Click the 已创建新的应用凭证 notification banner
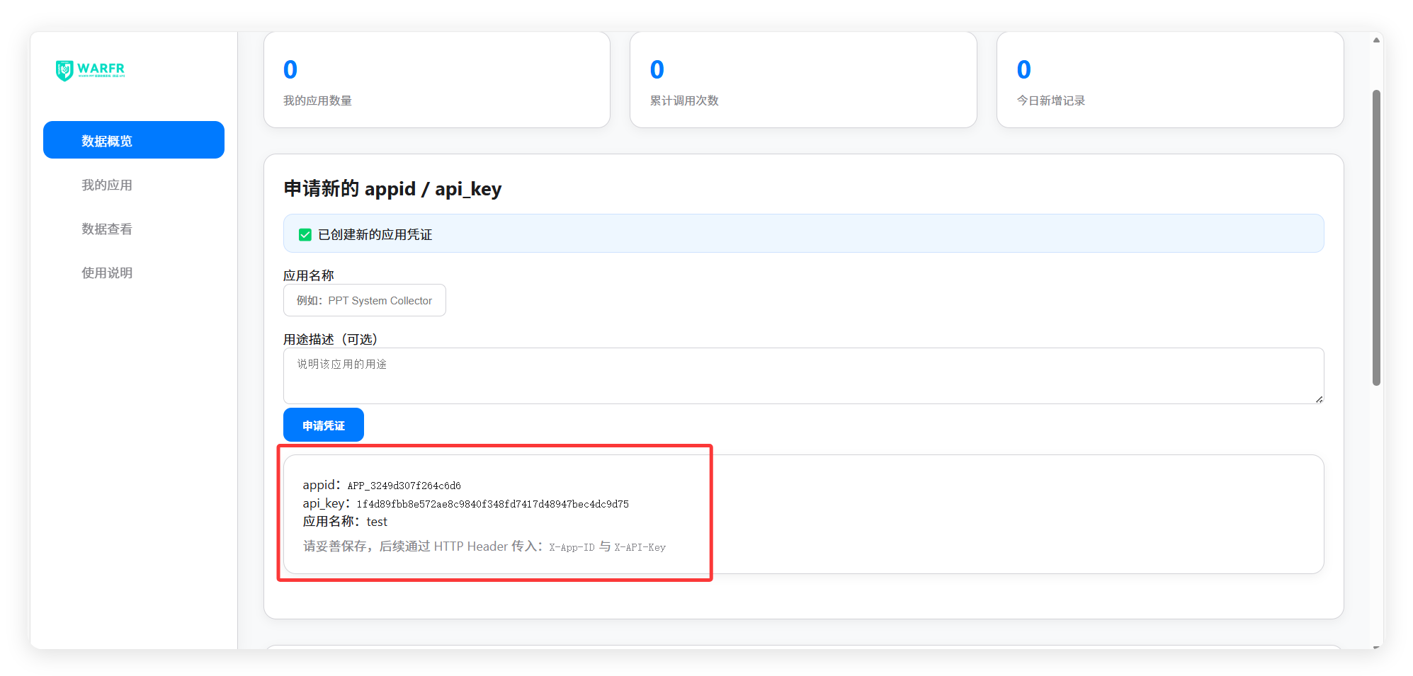 click(x=802, y=234)
